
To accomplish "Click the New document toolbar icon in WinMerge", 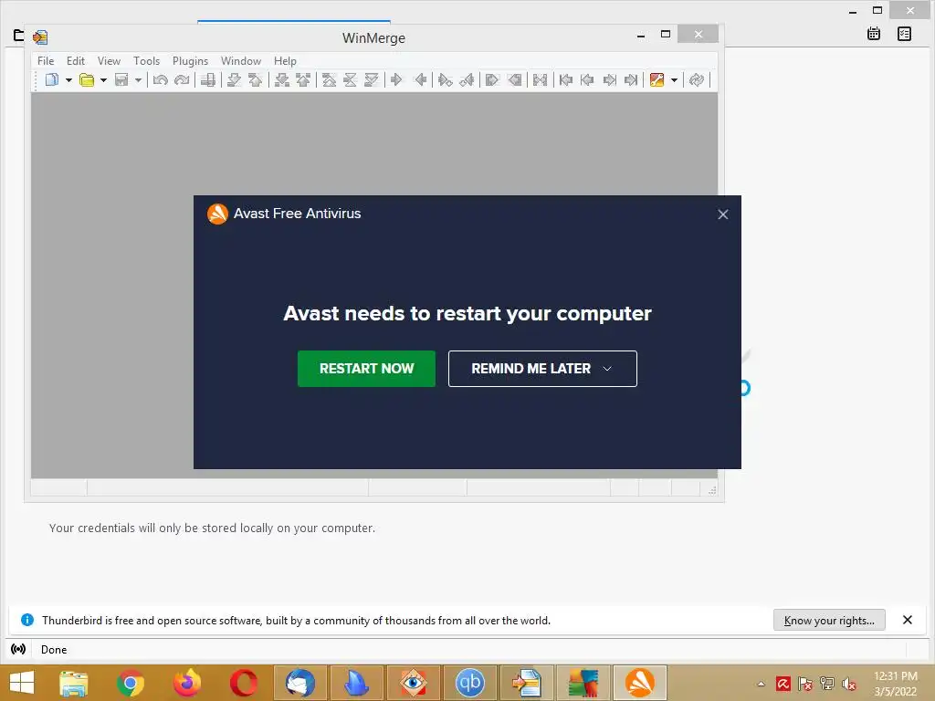I will 52,79.
